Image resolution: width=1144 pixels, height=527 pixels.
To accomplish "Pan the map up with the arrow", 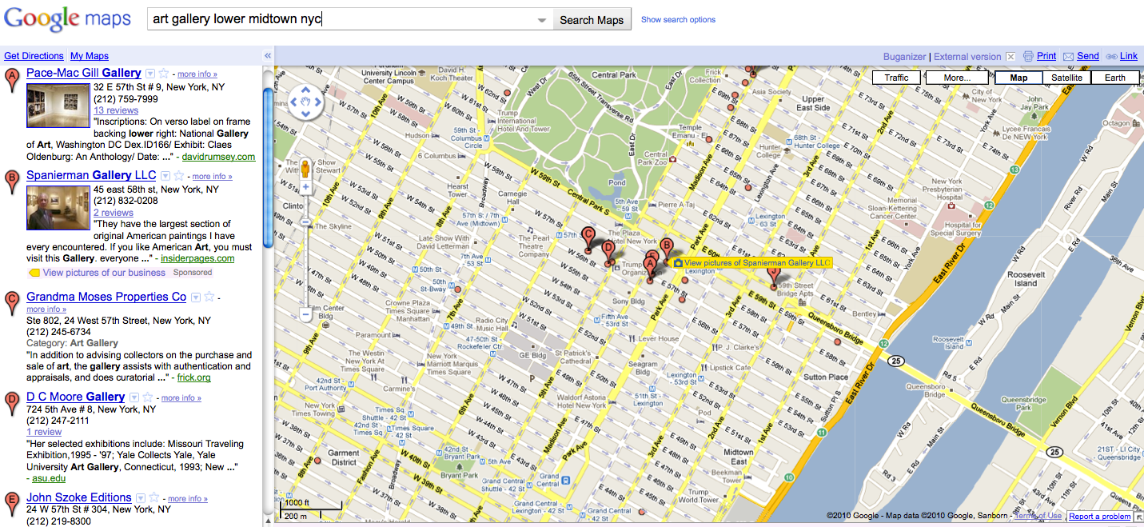I will [x=305, y=89].
